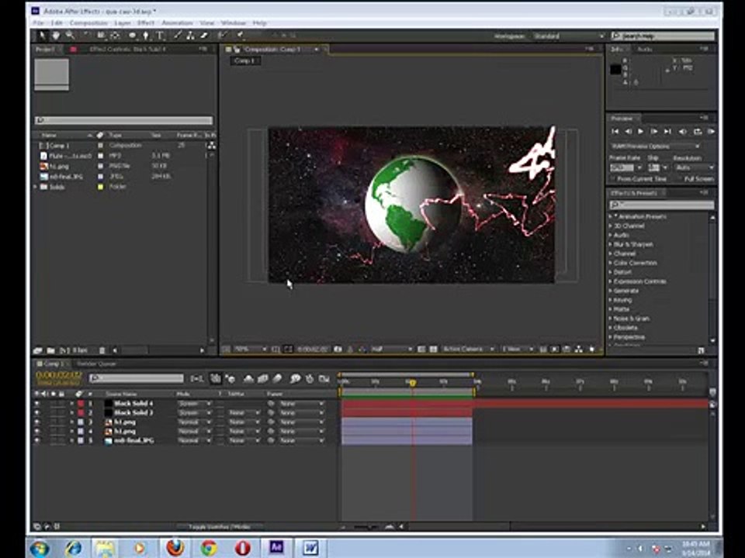745x558 pixels.
Task: Select the Clone Stamp tool
Action: [x=190, y=35]
